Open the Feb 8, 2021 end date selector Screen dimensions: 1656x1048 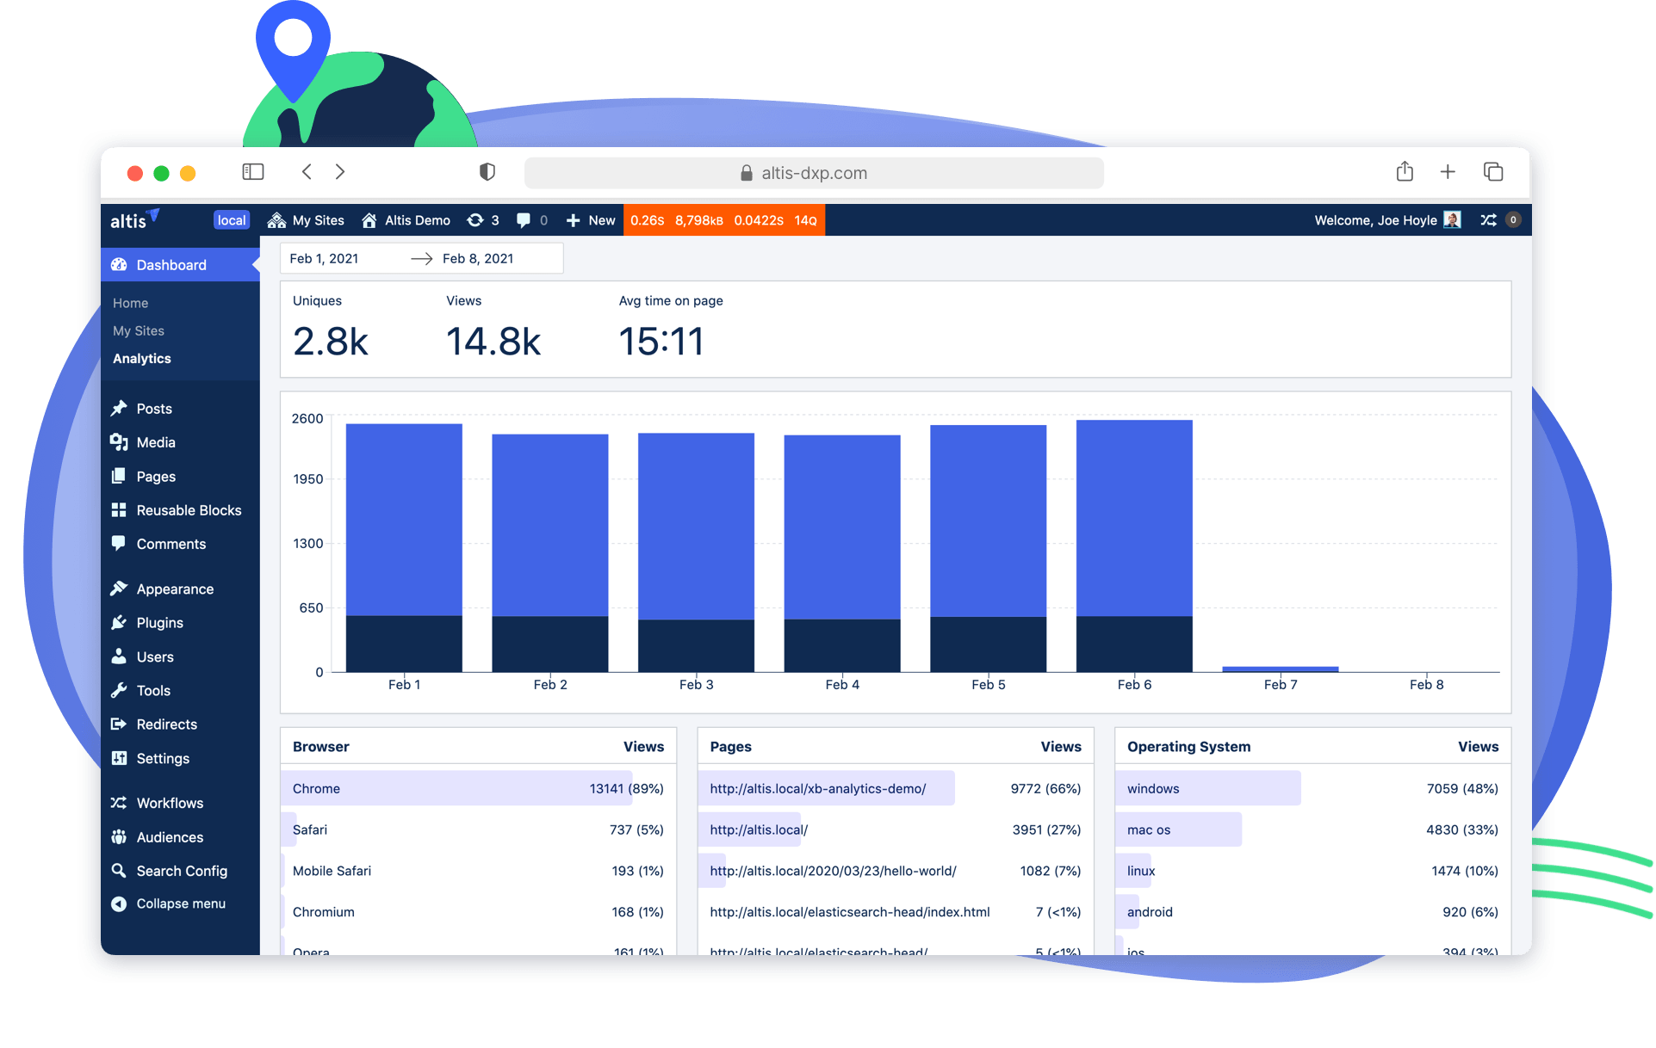point(478,258)
